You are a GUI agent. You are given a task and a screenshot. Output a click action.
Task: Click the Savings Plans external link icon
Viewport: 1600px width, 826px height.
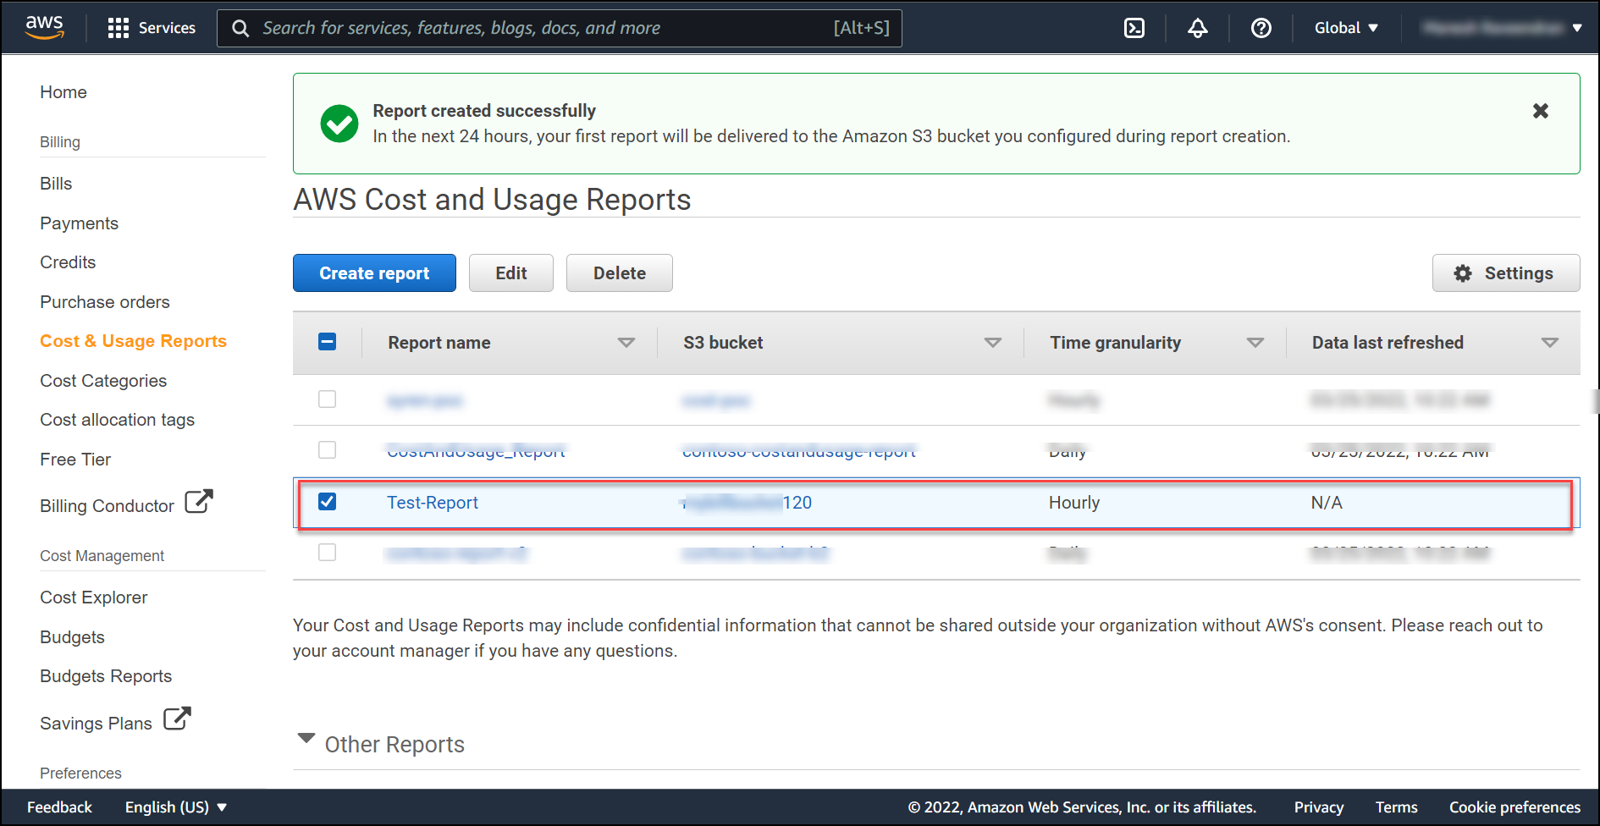click(x=177, y=719)
